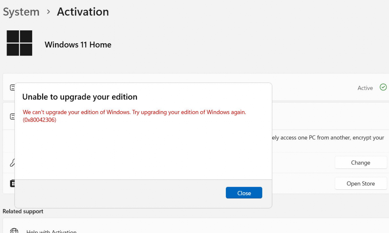Click Change to update product key
The width and height of the screenshot is (389, 233).
[x=361, y=163]
